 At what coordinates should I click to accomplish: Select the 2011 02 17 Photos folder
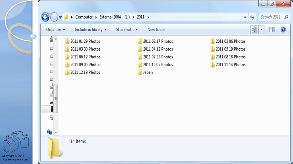tap(155, 41)
